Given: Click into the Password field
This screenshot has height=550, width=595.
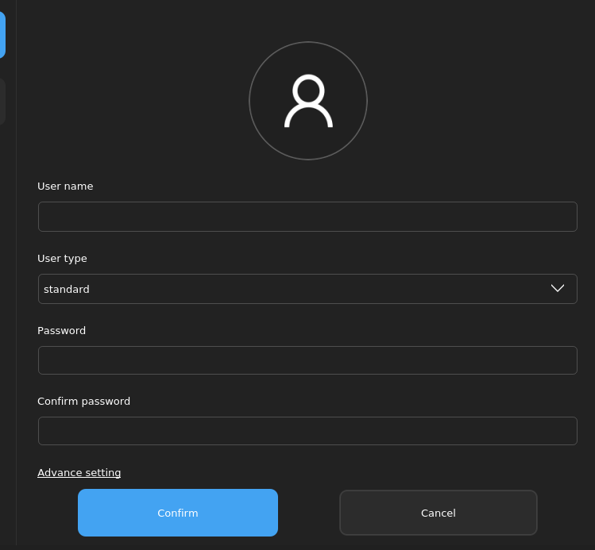Looking at the screenshot, I should pyautogui.click(x=307, y=360).
